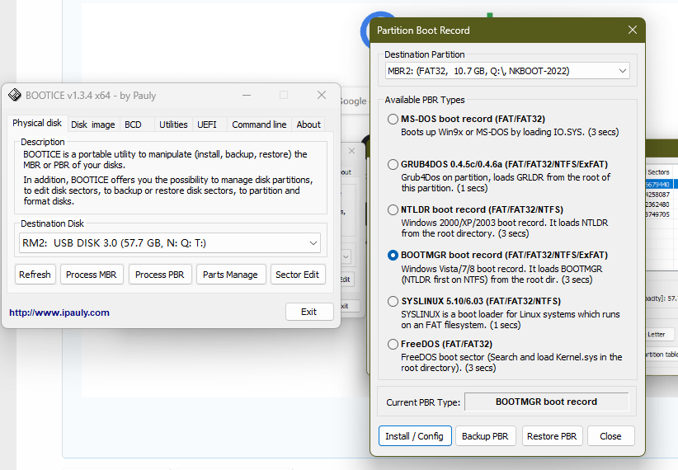Click the BOOTICE app icon in title bar
The height and width of the screenshot is (470, 678).
[14, 96]
